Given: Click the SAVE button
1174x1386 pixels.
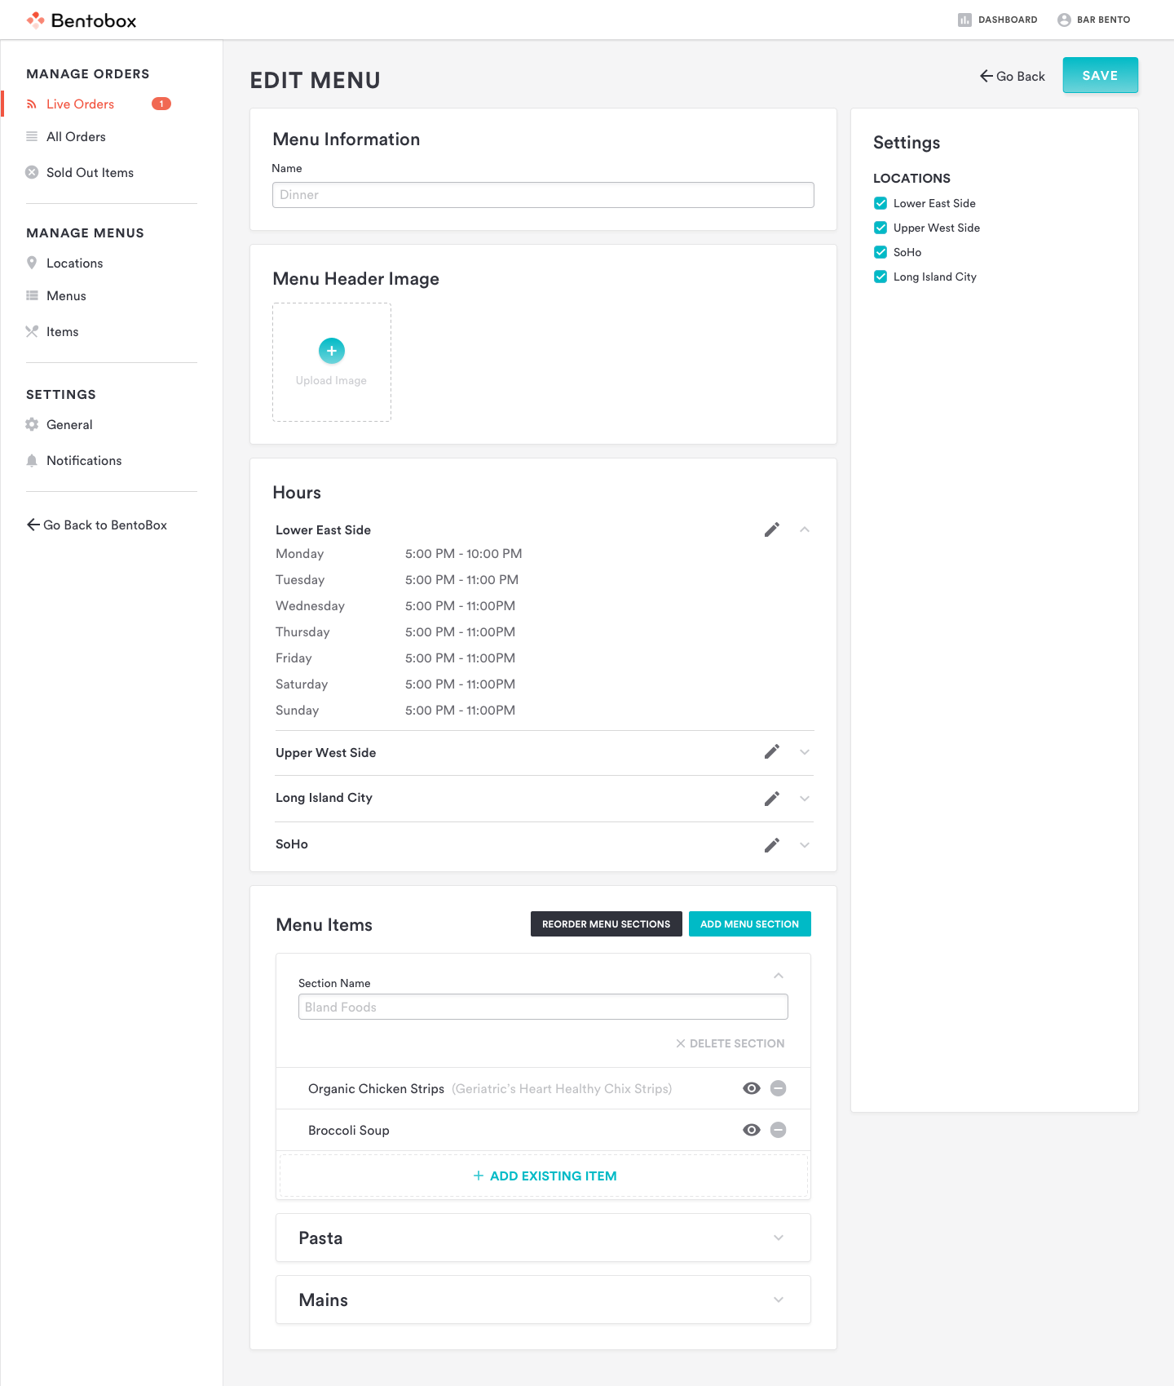Looking at the screenshot, I should pyautogui.click(x=1100, y=75).
